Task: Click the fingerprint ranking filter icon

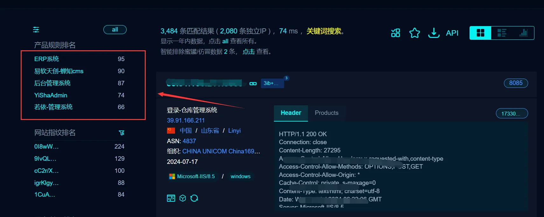Action: pyautogui.click(x=122, y=133)
